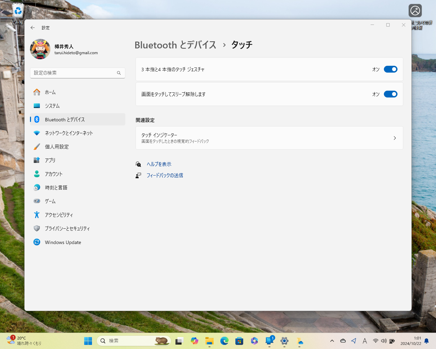The height and width of the screenshot is (349, 436).
Task: Open ゲーム settings page
Action: click(x=78, y=201)
